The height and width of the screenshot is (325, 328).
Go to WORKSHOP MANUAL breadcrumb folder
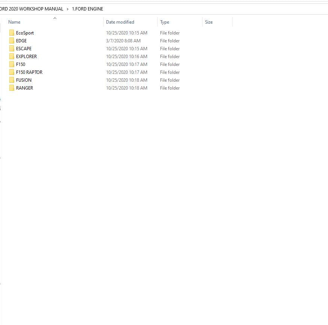click(x=32, y=9)
